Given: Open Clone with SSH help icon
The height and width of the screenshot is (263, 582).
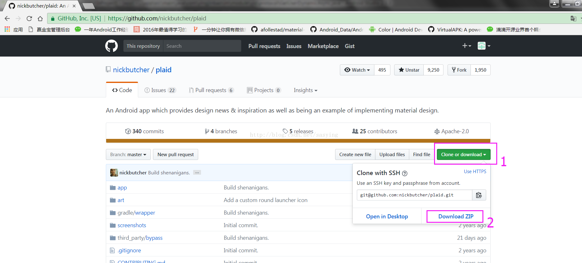Looking at the screenshot, I should (x=405, y=173).
